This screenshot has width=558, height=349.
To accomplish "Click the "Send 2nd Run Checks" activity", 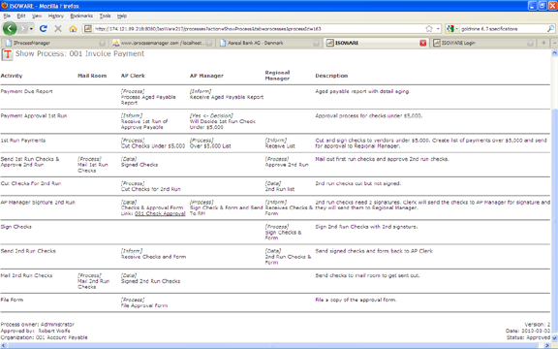I will 28,251.
